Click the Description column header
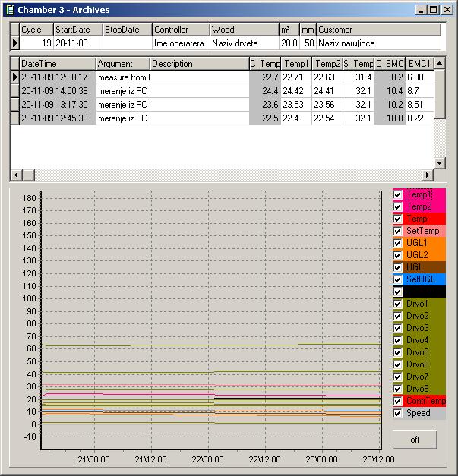Viewport: 458px width, 476px height. (x=200, y=64)
